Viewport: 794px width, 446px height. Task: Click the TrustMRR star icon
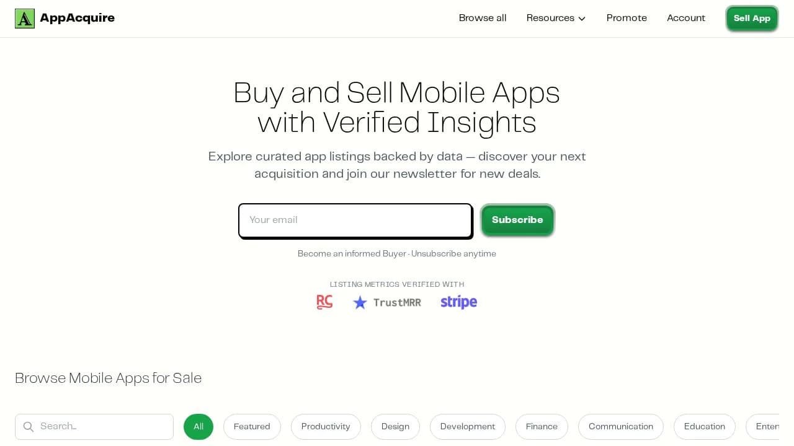(360, 302)
